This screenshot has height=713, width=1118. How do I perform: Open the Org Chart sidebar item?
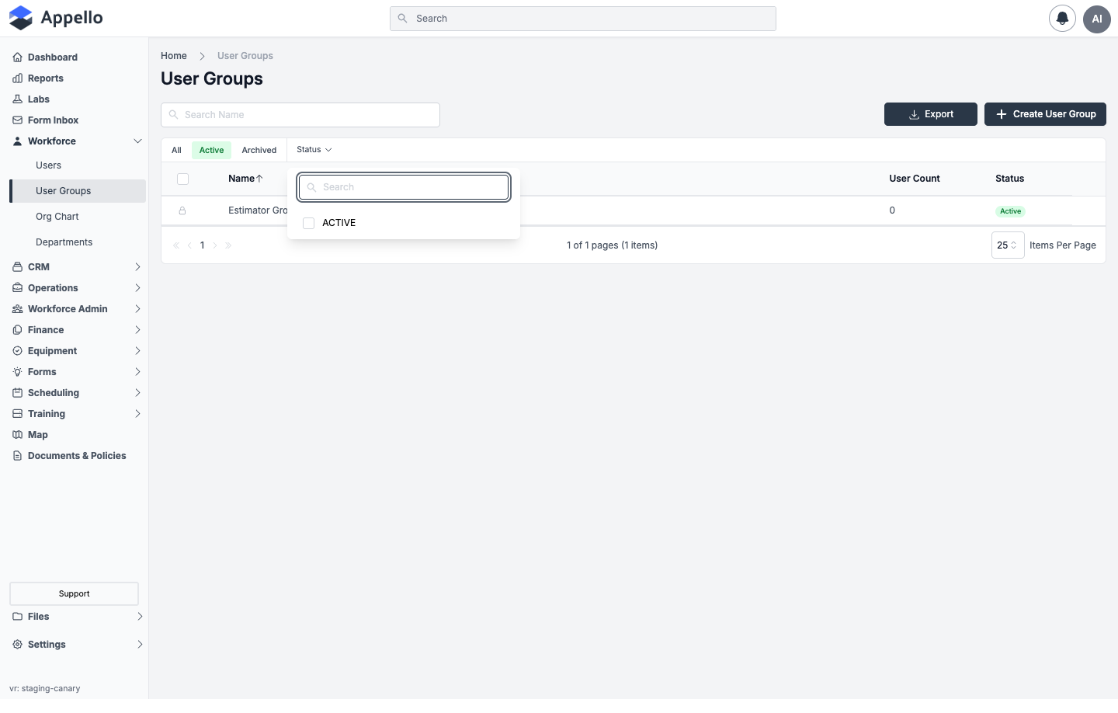(78, 217)
